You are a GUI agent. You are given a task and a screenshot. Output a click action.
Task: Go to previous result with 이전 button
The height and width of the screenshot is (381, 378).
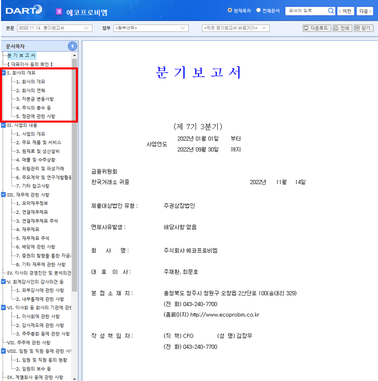345,11
